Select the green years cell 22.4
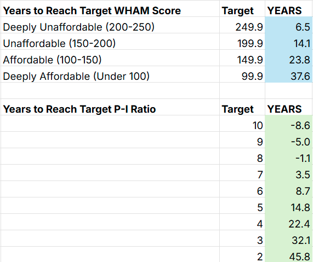 (x=289, y=222)
